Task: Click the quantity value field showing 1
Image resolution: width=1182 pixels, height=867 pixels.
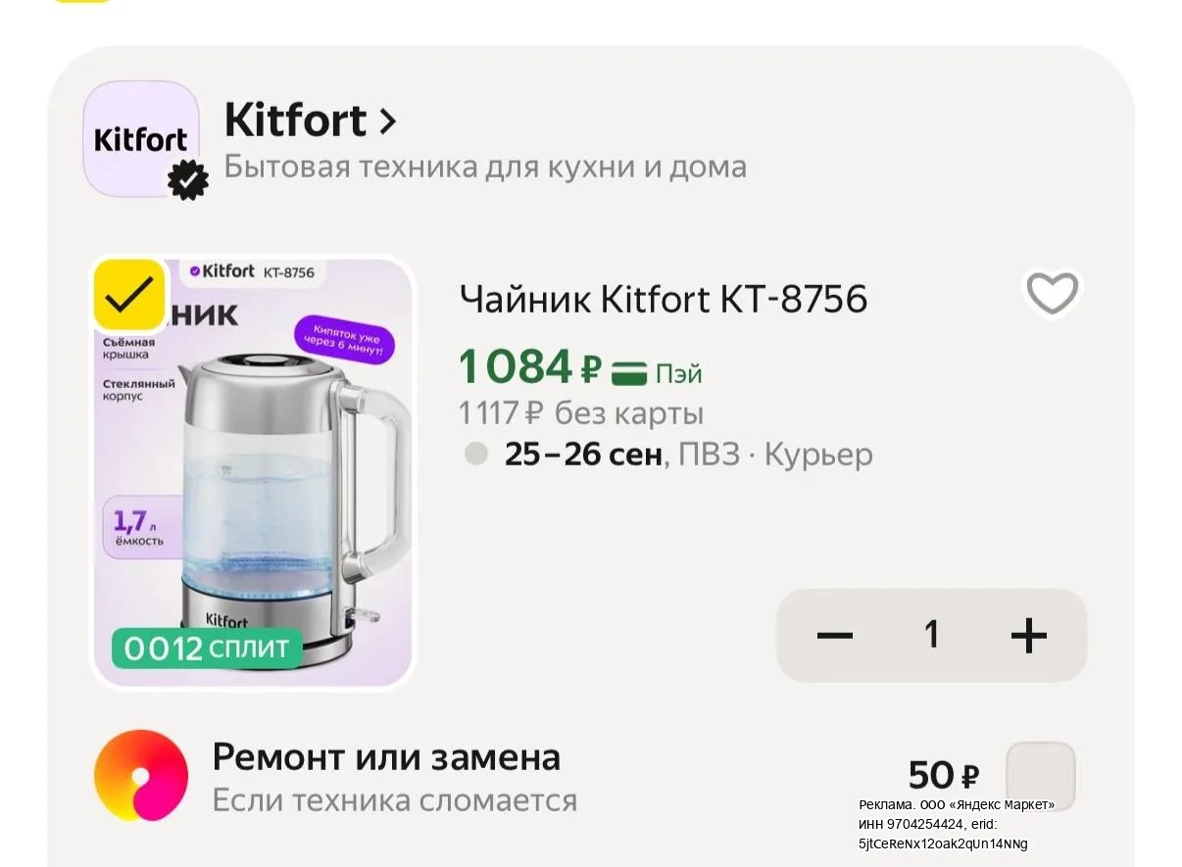Action: coord(932,635)
